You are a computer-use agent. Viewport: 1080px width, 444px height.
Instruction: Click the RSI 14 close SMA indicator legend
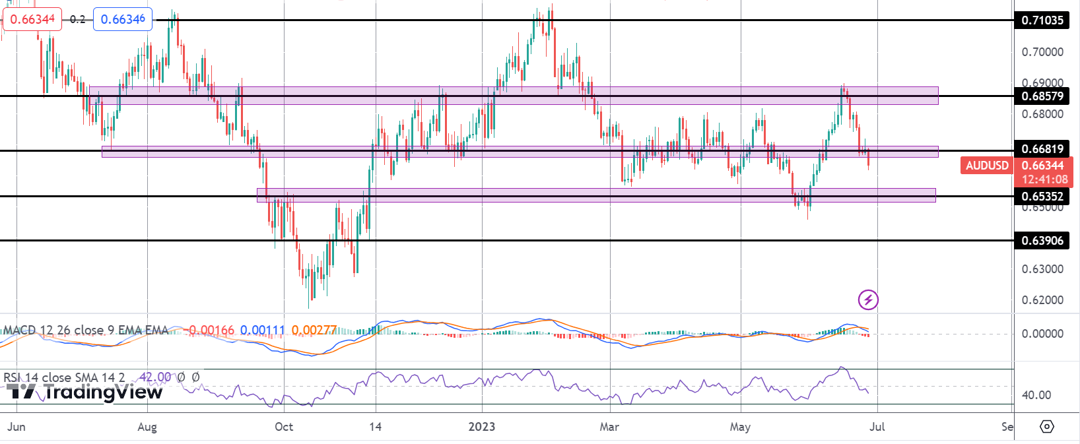[64, 377]
